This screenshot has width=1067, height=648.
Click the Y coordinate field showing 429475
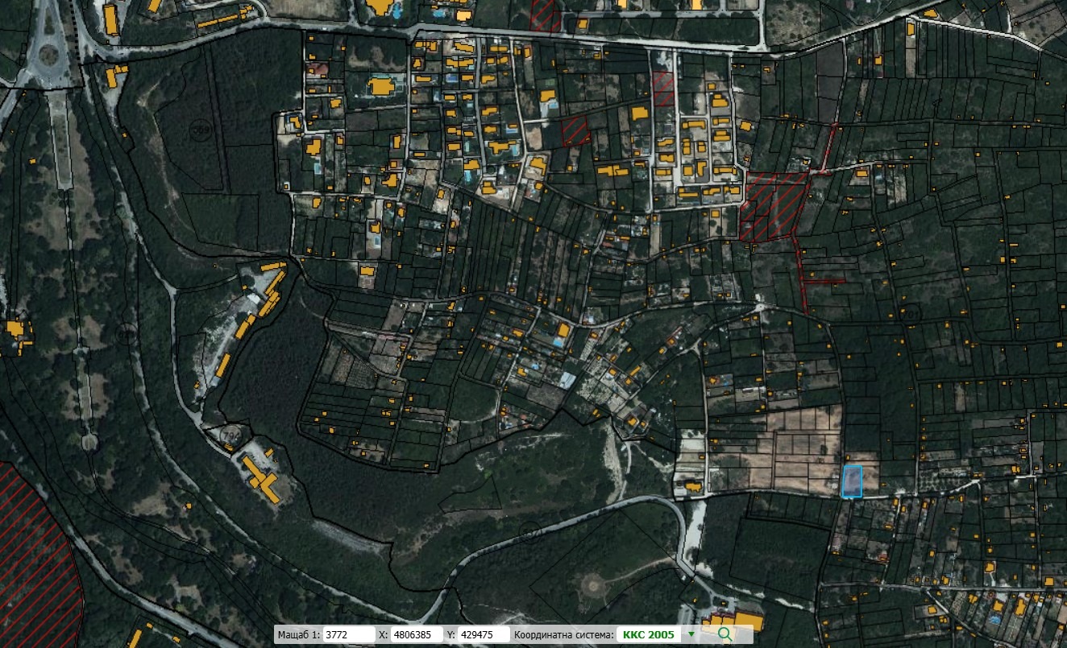[x=482, y=635]
